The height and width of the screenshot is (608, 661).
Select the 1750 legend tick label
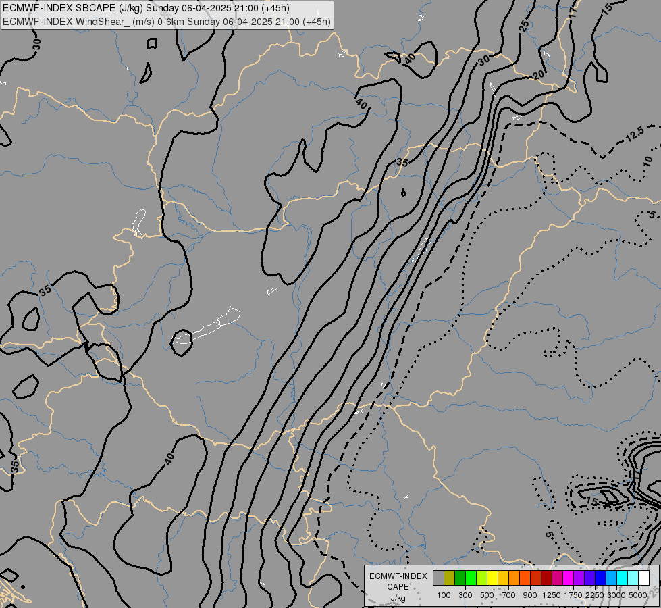coord(573,595)
